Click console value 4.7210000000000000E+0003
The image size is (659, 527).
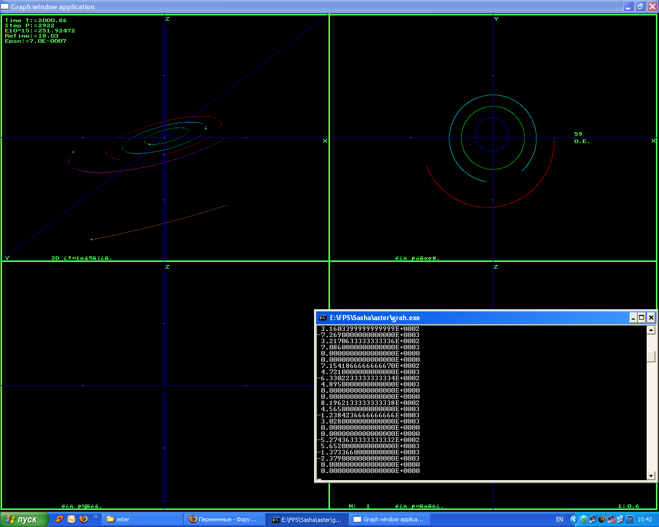click(370, 372)
